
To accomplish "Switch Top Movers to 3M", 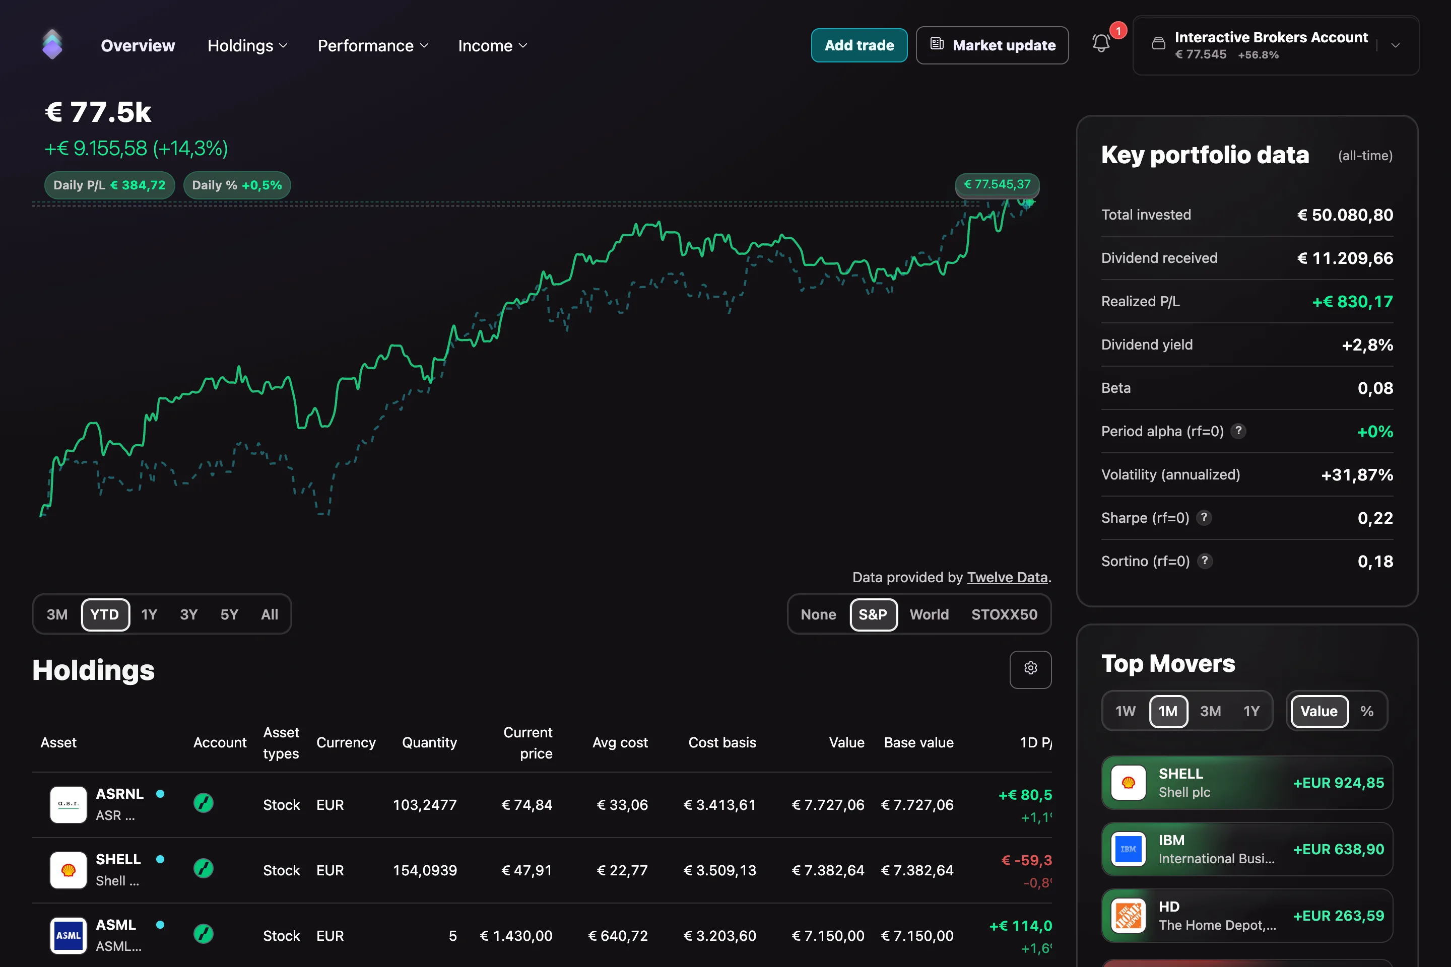I will point(1210,711).
